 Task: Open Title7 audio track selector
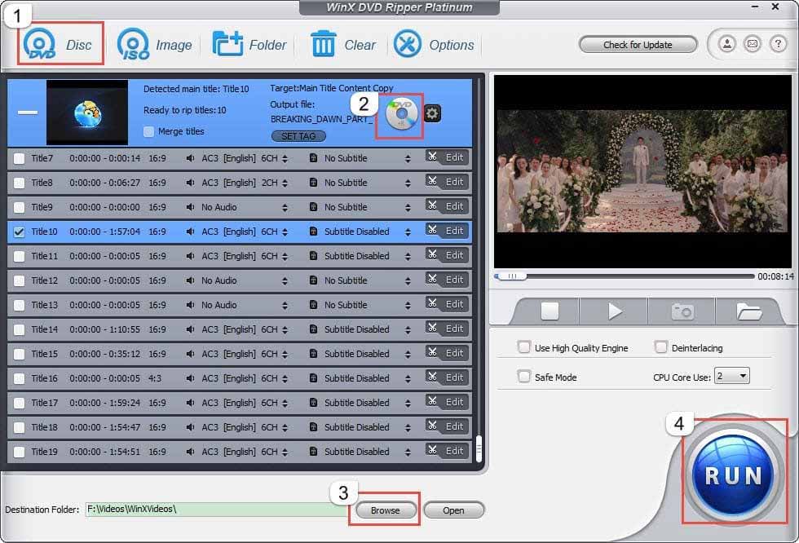click(285, 158)
